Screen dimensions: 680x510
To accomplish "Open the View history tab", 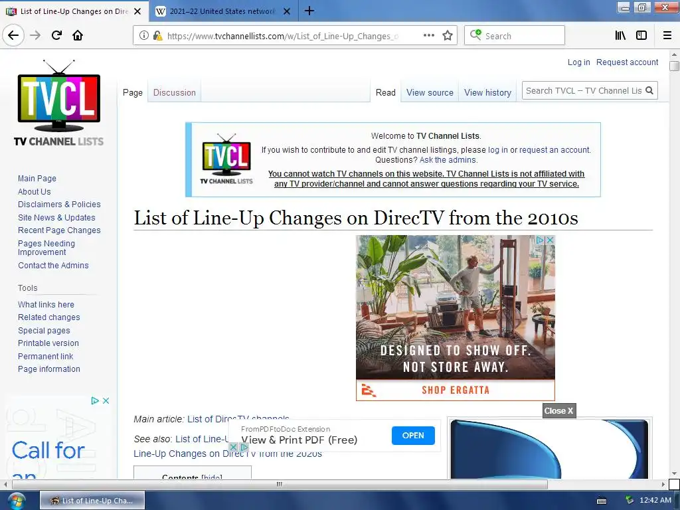I will [x=488, y=92].
